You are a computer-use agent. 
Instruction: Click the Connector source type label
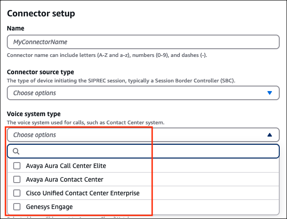click(x=41, y=72)
